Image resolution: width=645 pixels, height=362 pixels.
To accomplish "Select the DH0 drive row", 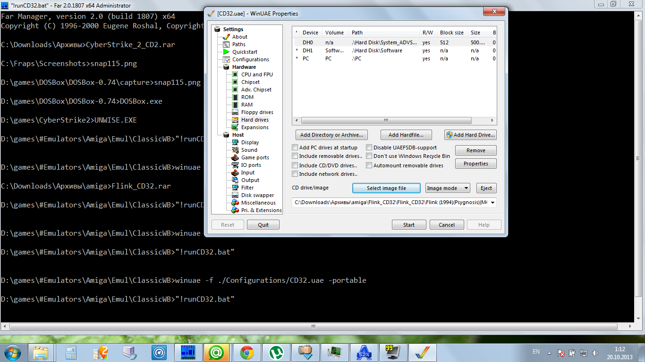I will pyautogui.click(x=394, y=42).
